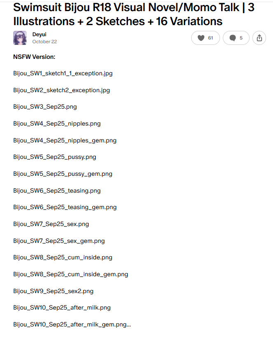Click the October 22 post date
The image size is (273, 338).
[x=44, y=42]
